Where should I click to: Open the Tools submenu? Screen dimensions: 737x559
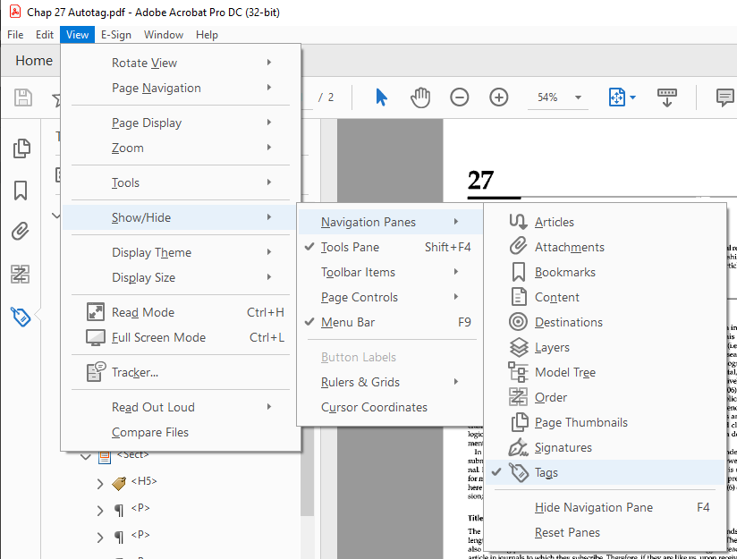coord(181,182)
